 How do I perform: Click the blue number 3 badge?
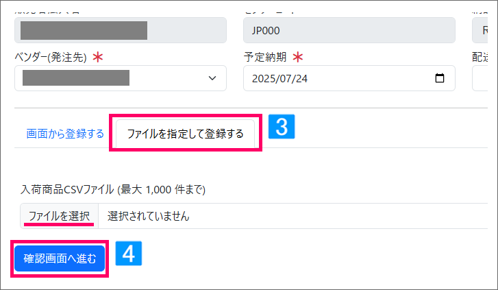(281, 126)
